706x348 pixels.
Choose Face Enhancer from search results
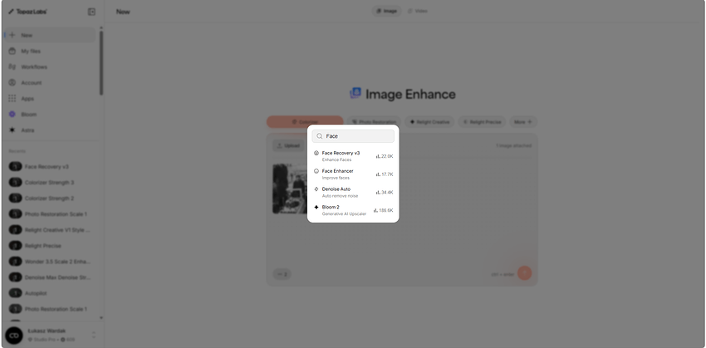click(x=353, y=174)
